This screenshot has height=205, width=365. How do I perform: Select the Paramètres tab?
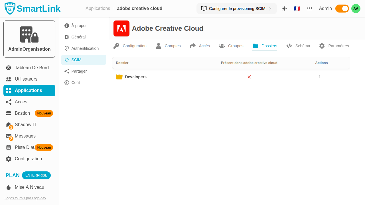coord(334,46)
